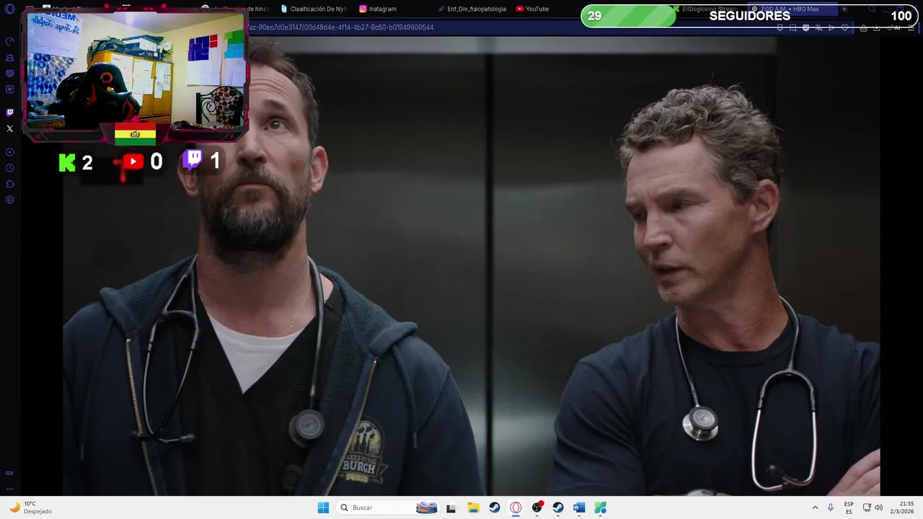Click the HBO Max video player area
The image size is (923, 519).
[471, 265]
